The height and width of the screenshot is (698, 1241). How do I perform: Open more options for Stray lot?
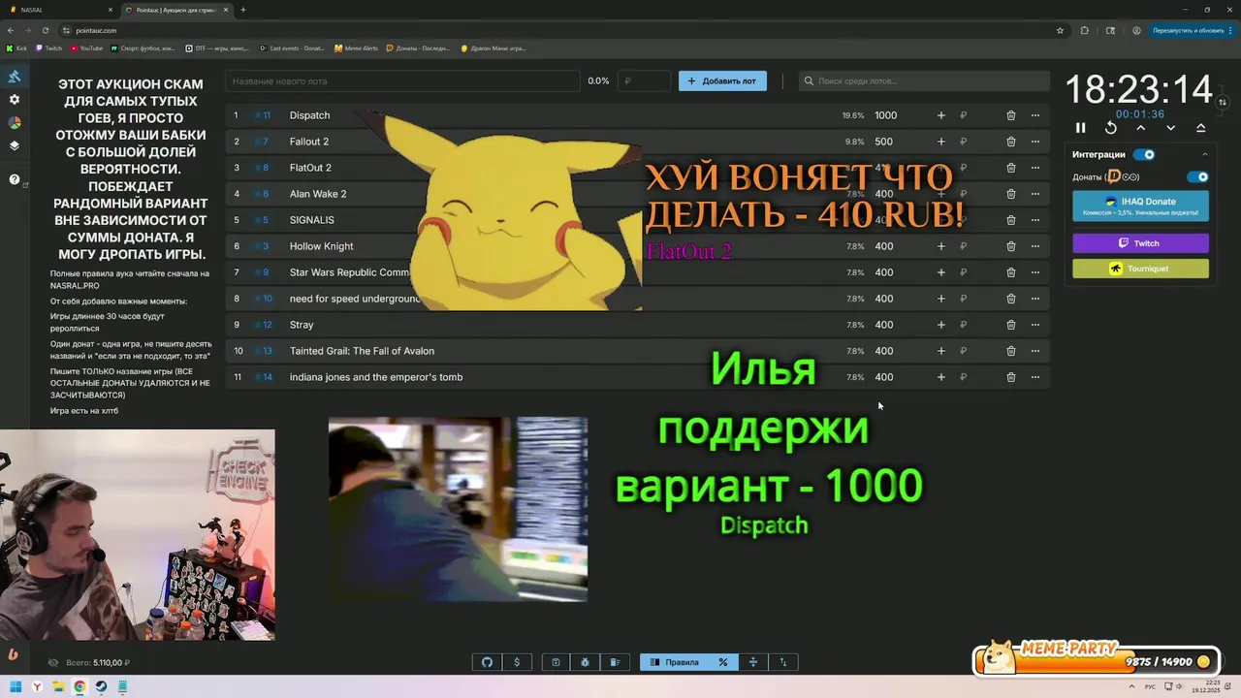click(1035, 325)
